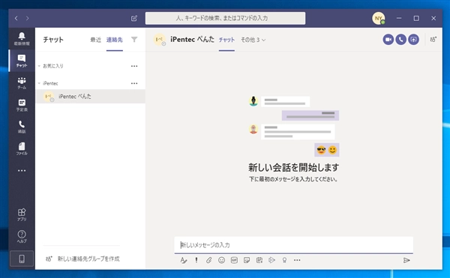Open iPentec group more options
Screen dimensions: 450x278
134,83
